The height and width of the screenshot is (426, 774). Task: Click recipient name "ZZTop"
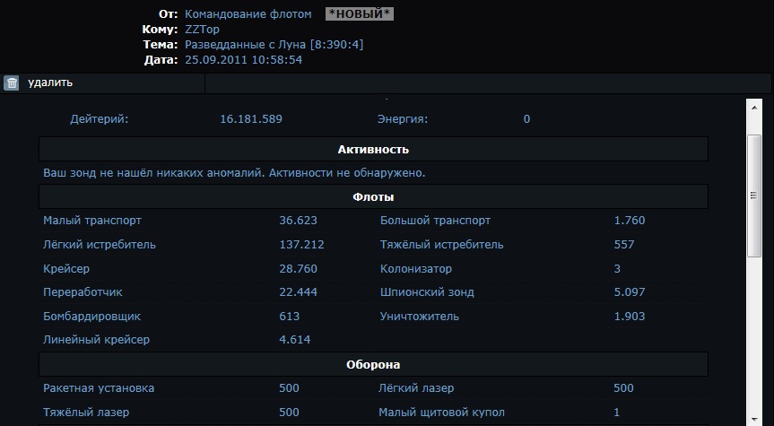[202, 30]
